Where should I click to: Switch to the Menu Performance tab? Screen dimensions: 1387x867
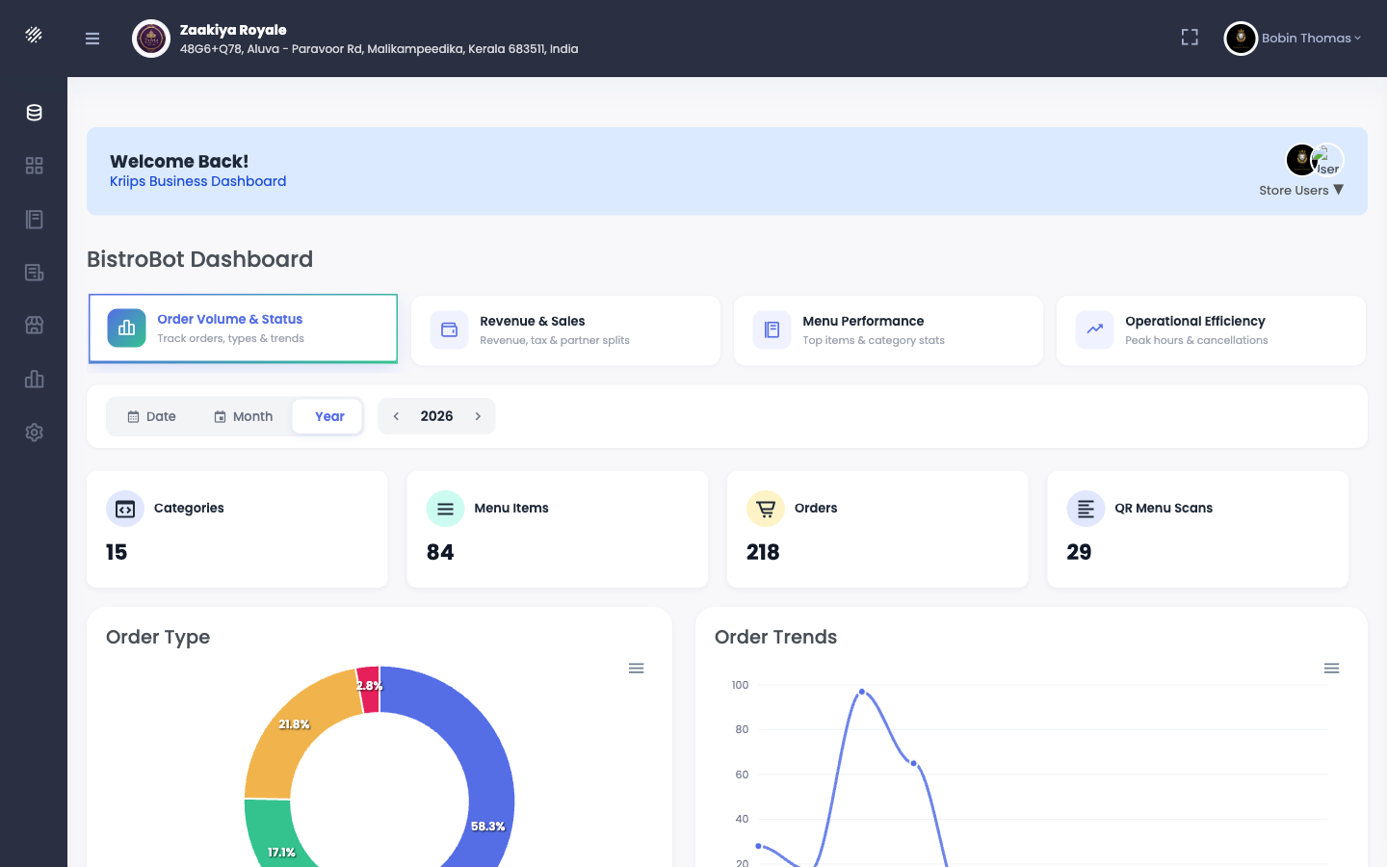[x=888, y=330]
